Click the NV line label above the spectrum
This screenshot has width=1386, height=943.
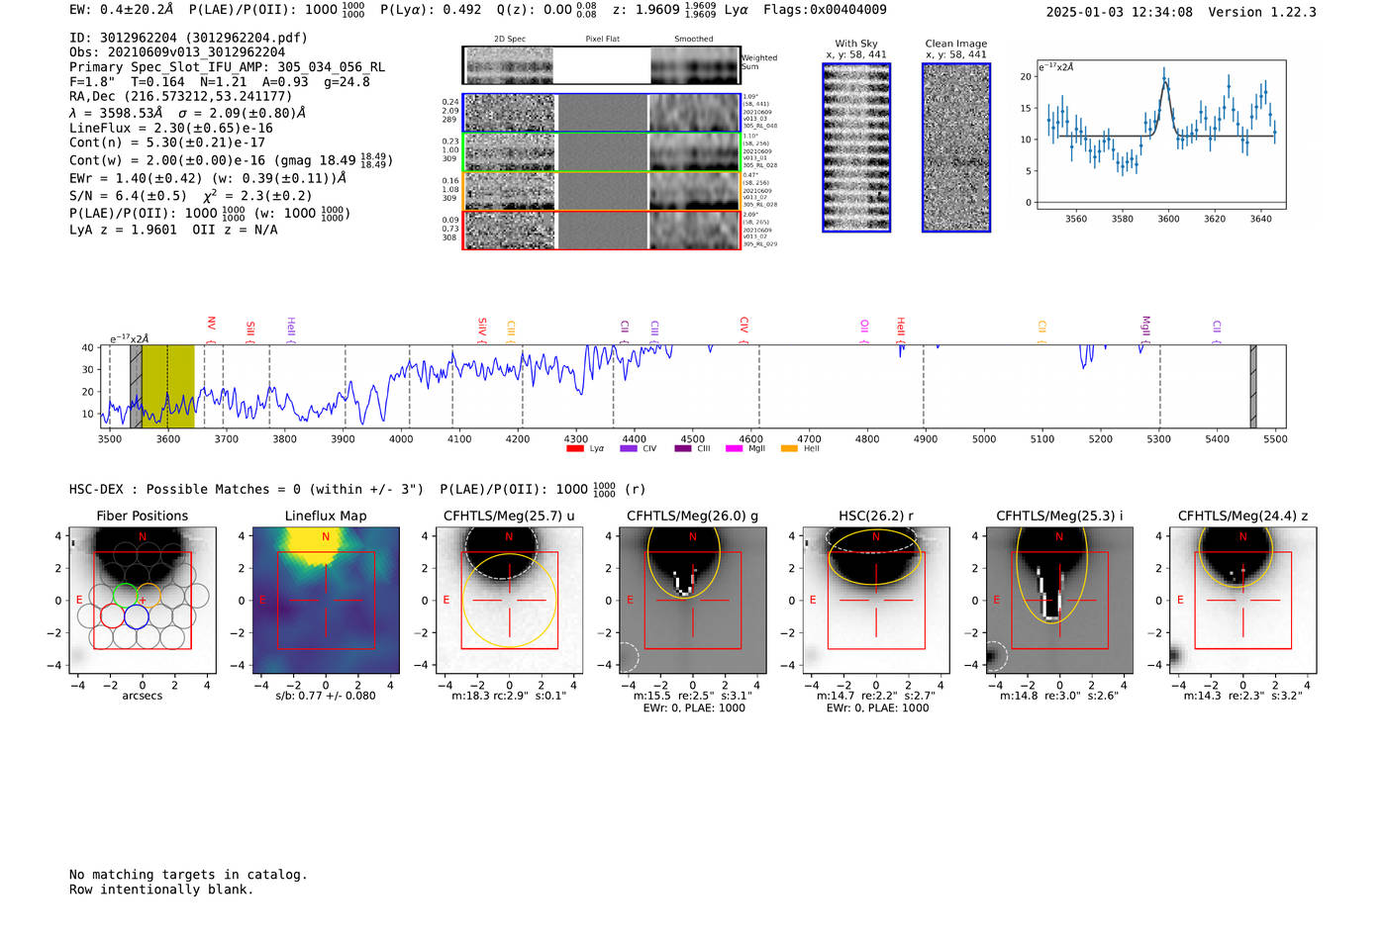[211, 324]
